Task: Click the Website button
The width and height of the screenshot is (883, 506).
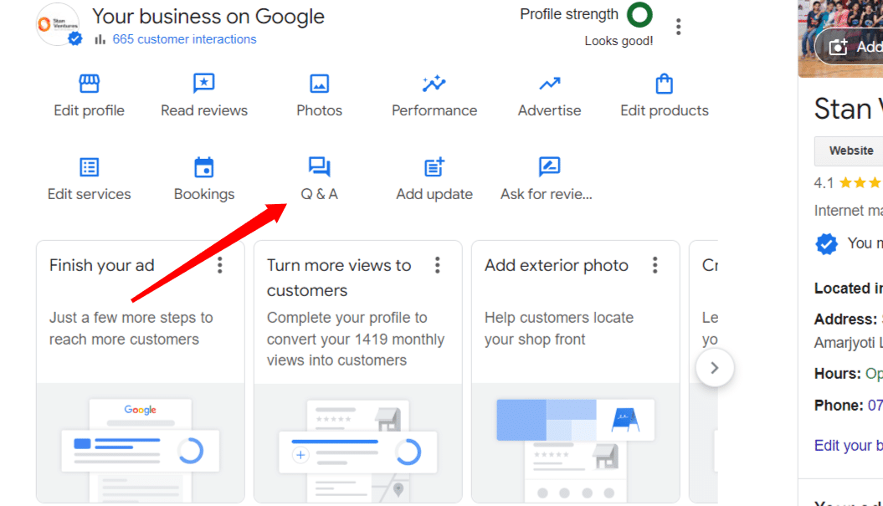Action: click(x=850, y=151)
